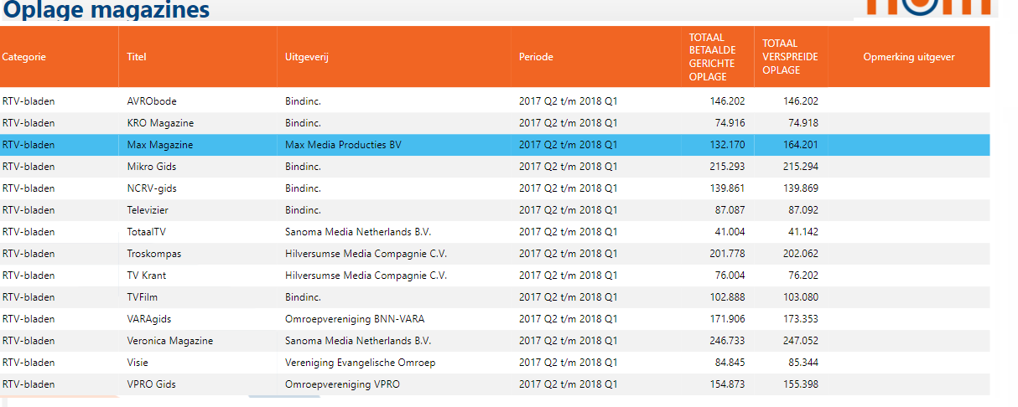
Task: Select the Visie title cell
Action: point(138,363)
